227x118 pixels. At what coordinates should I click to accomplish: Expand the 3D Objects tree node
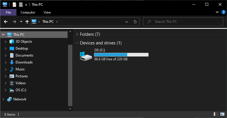tap(5, 42)
